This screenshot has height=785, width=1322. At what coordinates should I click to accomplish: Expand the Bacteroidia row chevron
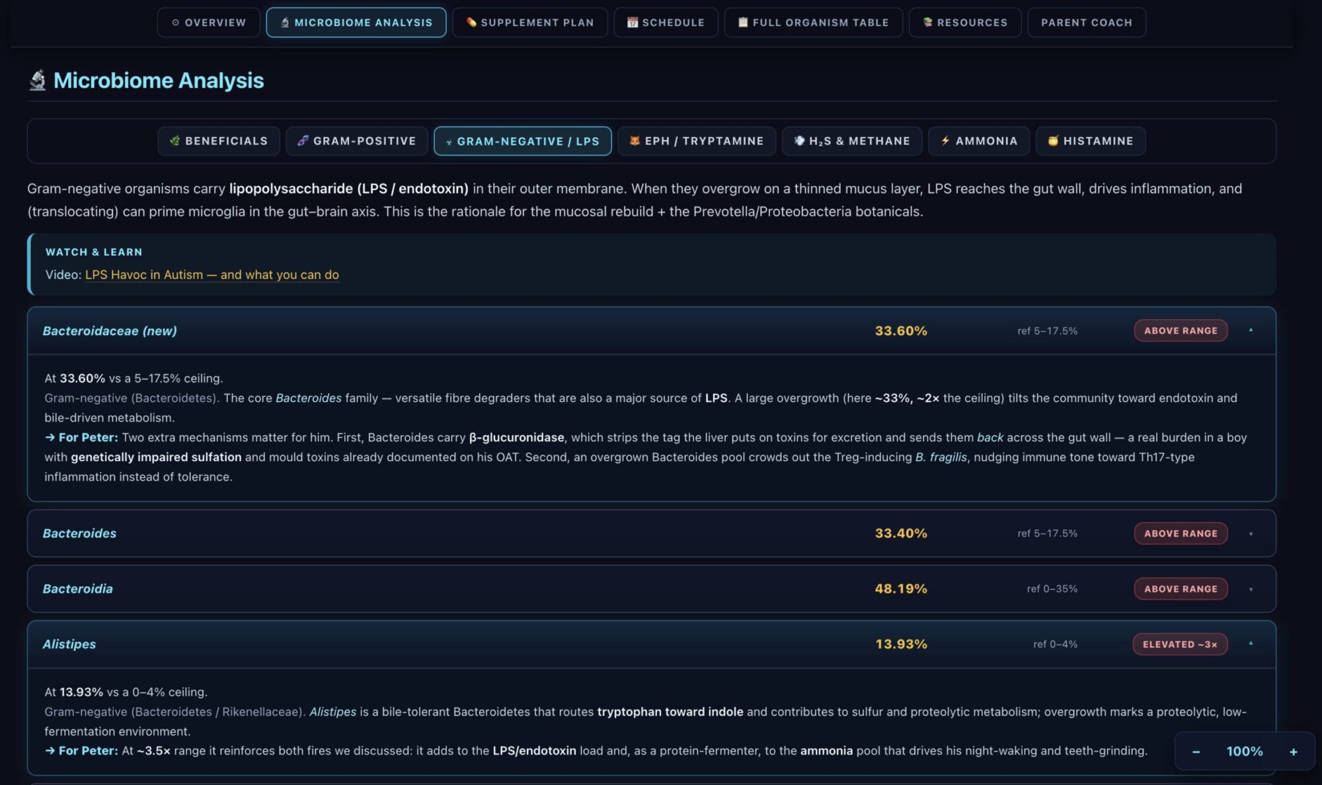[x=1251, y=589]
